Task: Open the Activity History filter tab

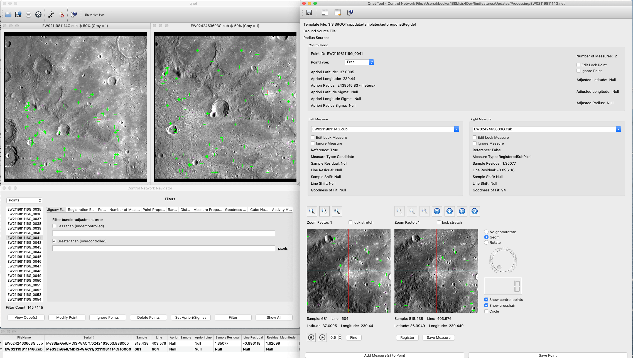Action: 282,210
